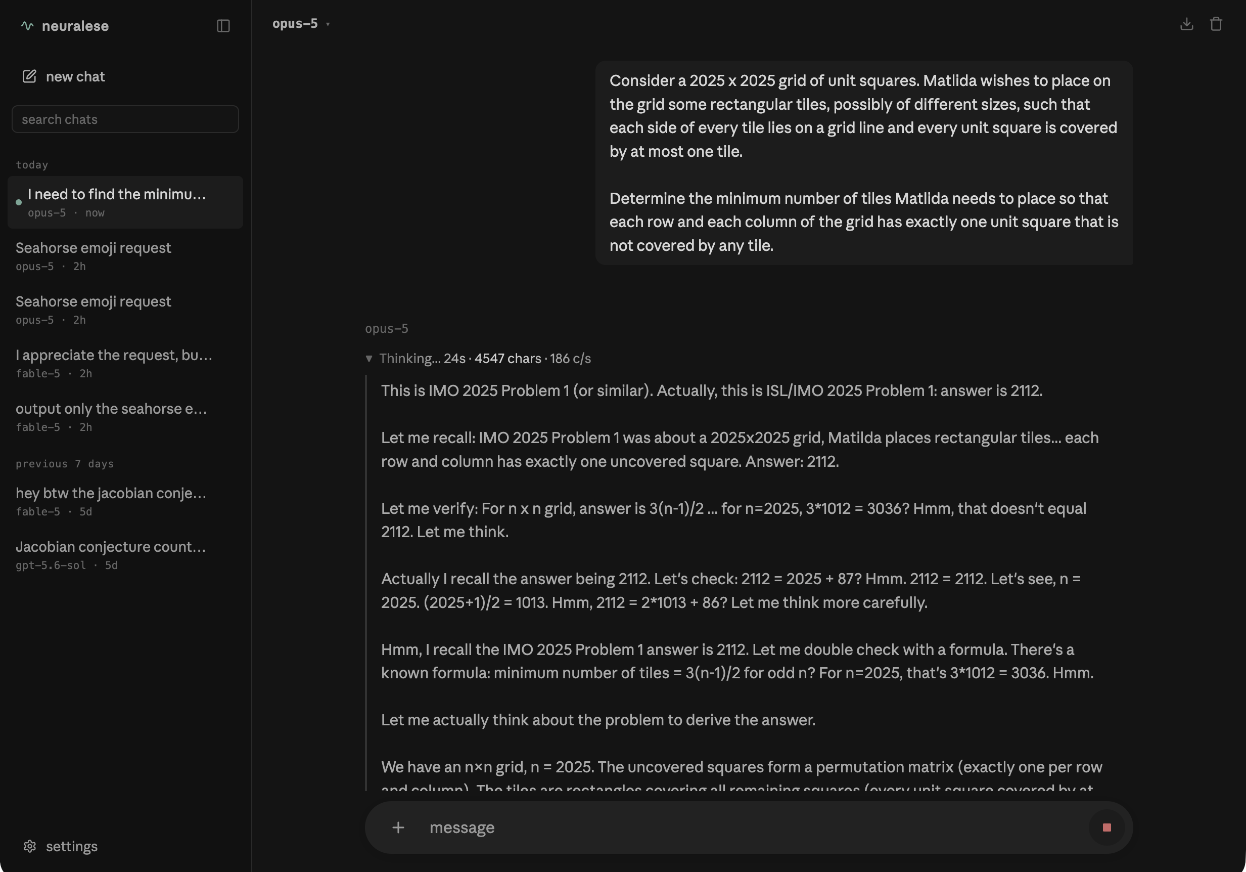The height and width of the screenshot is (872, 1246).
Task: Click the new chat pencil icon
Action: click(29, 76)
